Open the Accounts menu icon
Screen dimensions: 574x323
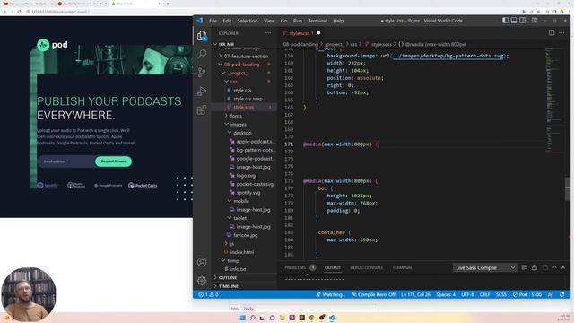(x=202, y=262)
